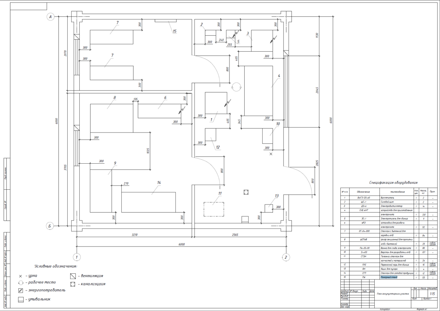Click position label 13 on the plan
Image resolution: width=440 pixels, height=311 pixels.
tap(277, 196)
